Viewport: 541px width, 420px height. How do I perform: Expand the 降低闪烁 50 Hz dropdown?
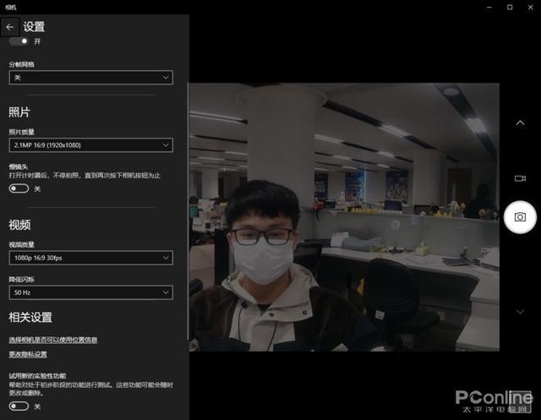coord(90,292)
